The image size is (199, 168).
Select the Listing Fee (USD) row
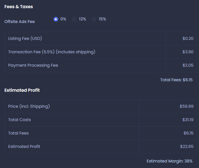coord(101,38)
